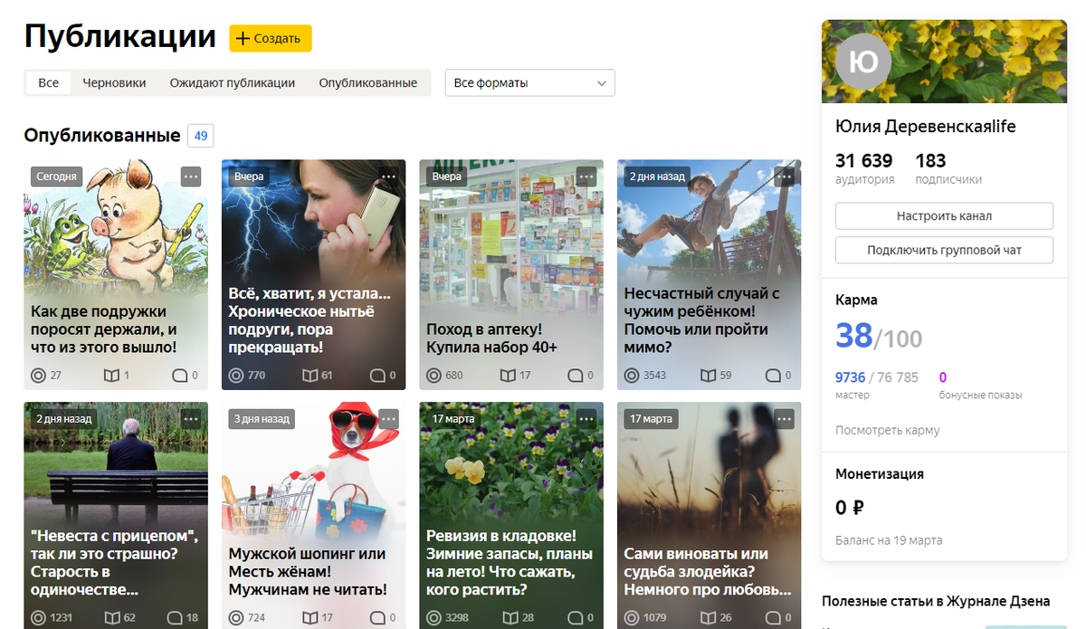This screenshot has width=1086, height=629.
Task: Click comments icon on 'Поход в аптеку' card
Action: click(576, 376)
